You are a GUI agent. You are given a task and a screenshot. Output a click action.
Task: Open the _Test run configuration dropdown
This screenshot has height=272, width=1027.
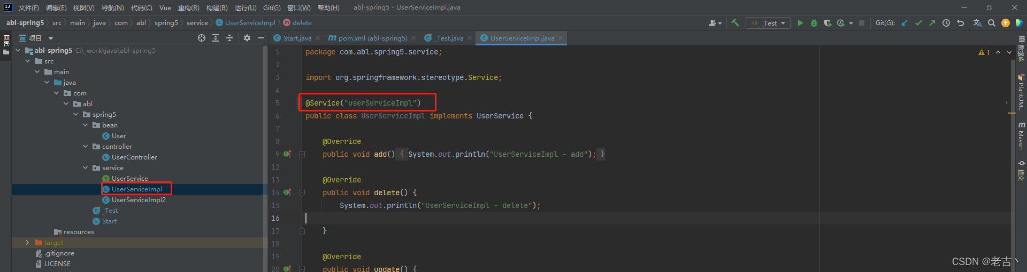[x=769, y=23]
